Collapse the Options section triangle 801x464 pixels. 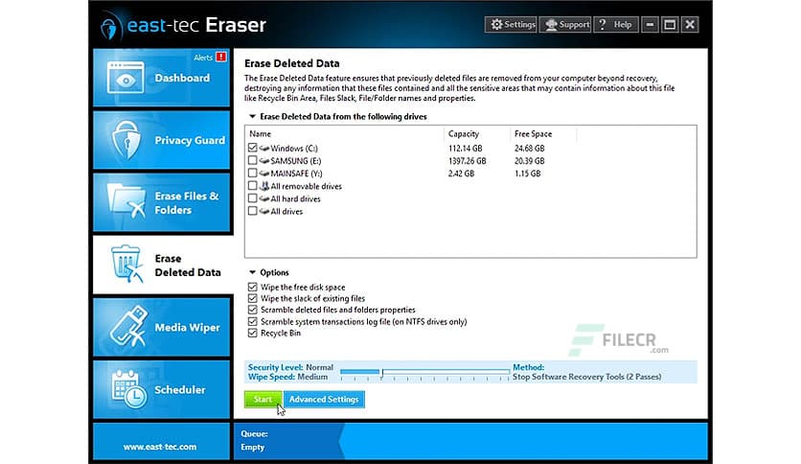coord(252,272)
